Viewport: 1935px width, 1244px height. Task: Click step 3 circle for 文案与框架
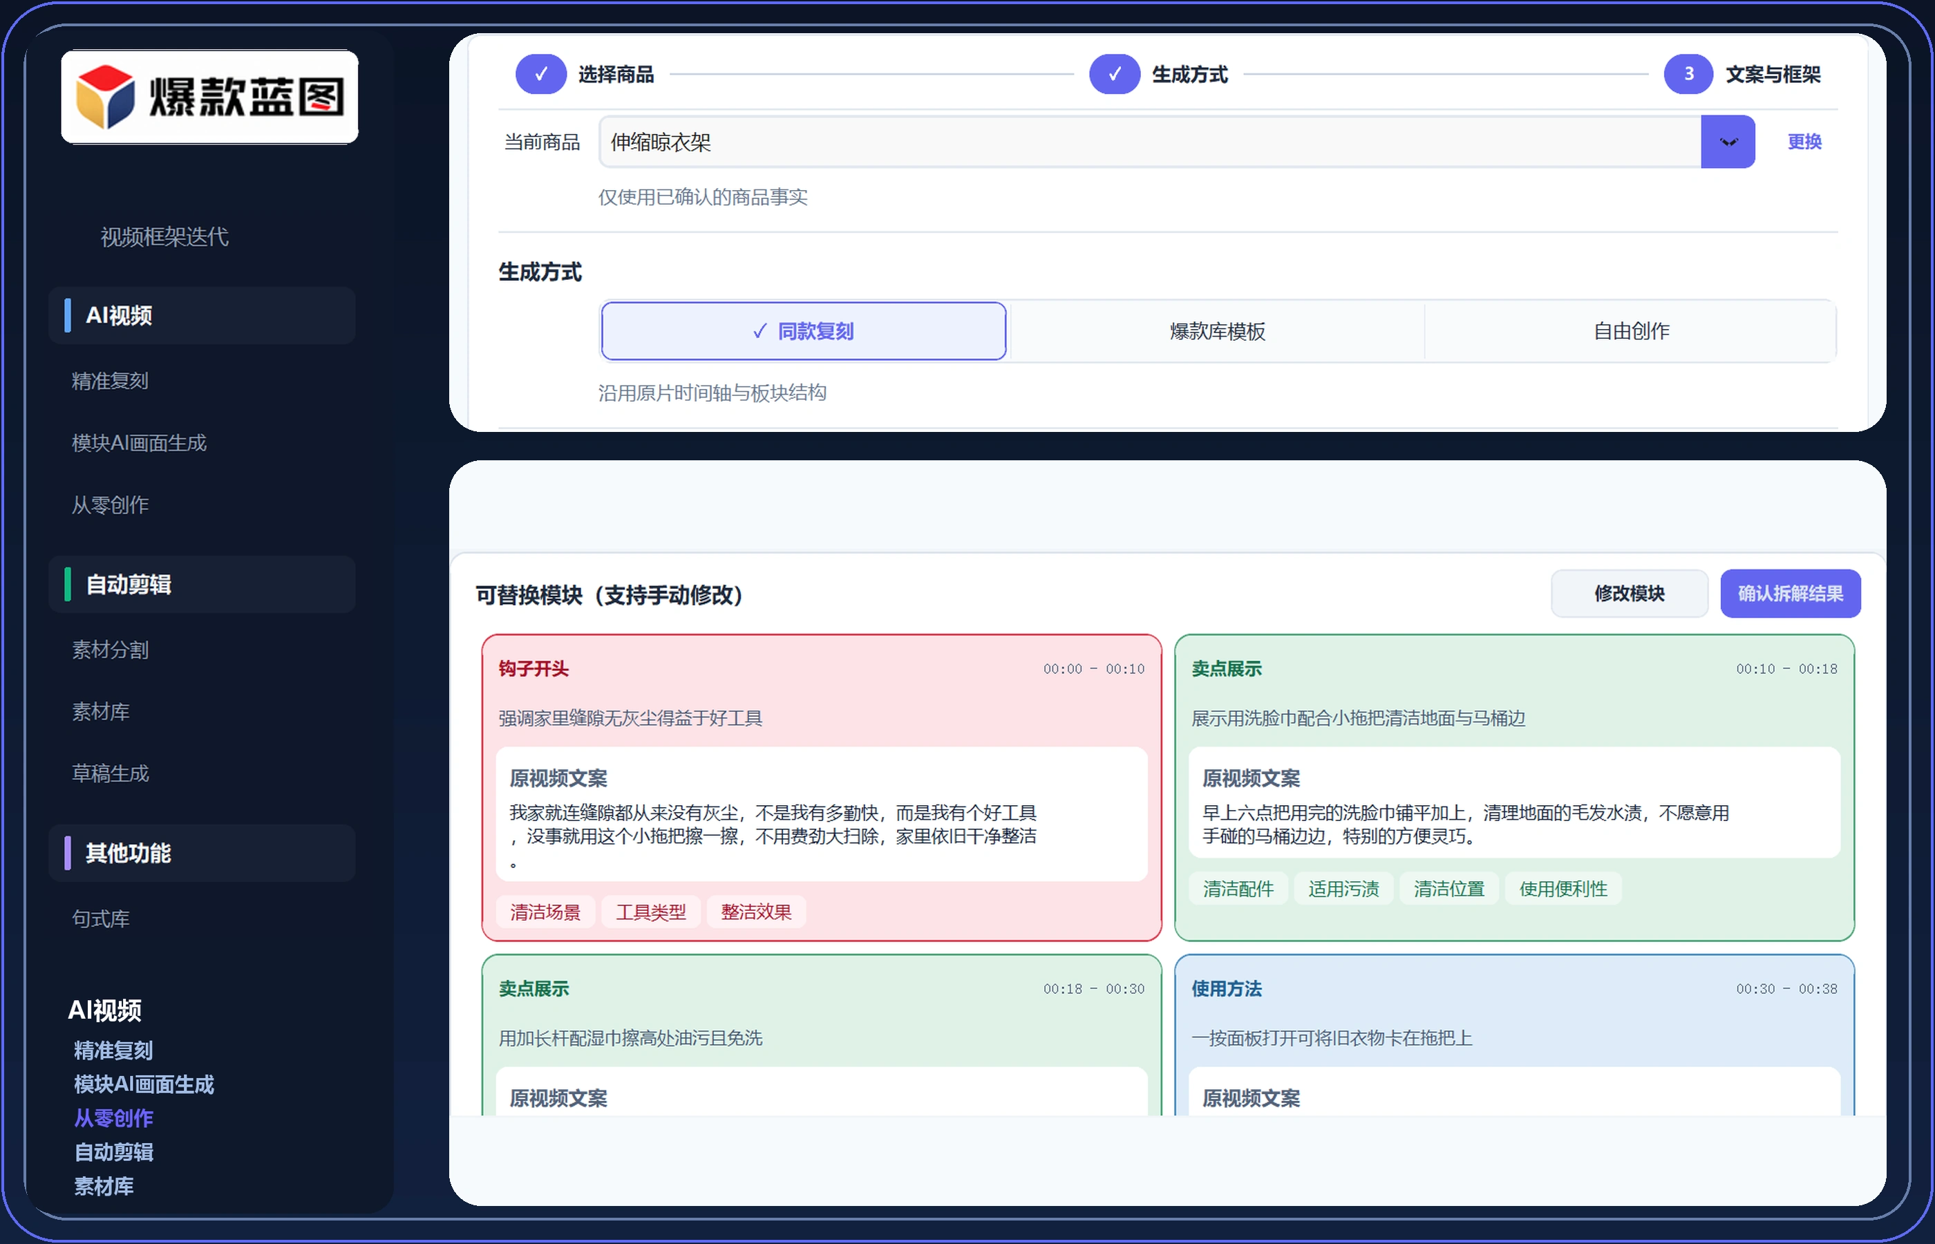tap(1688, 75)
